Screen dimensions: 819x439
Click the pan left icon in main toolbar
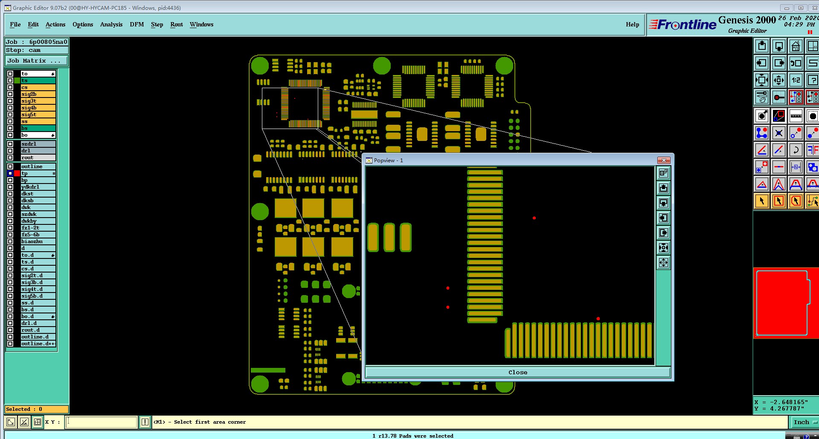pyautogui.click(x=762, y=63)
